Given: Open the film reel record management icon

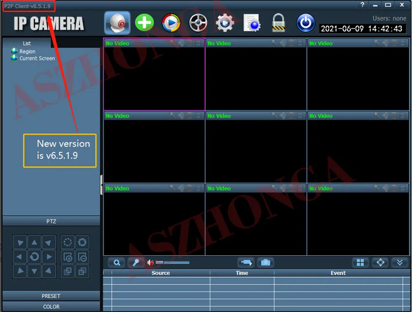Looking at the screenshot, I should click(x=198, y=23).
